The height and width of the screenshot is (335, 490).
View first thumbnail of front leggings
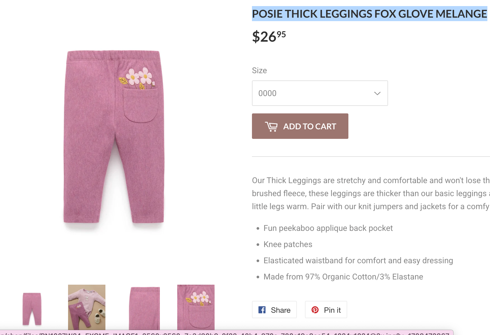pyautogui.click(x=32, y=308)
